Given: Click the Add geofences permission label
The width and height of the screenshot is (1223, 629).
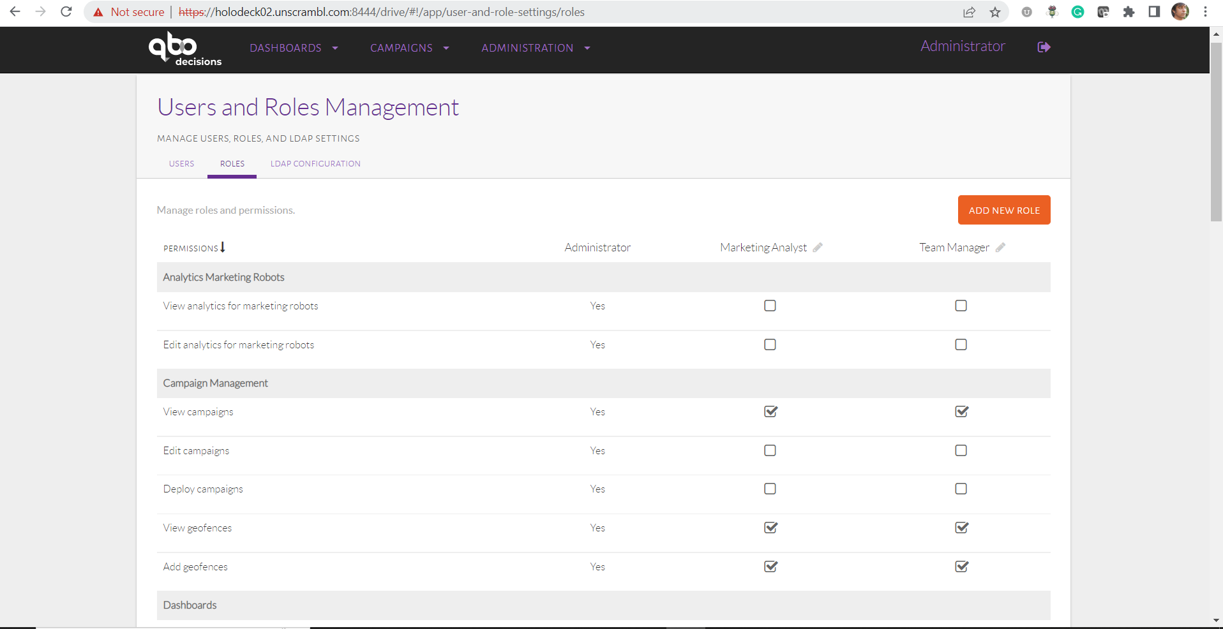Looking at the screenshot, I should click(195, 567).
